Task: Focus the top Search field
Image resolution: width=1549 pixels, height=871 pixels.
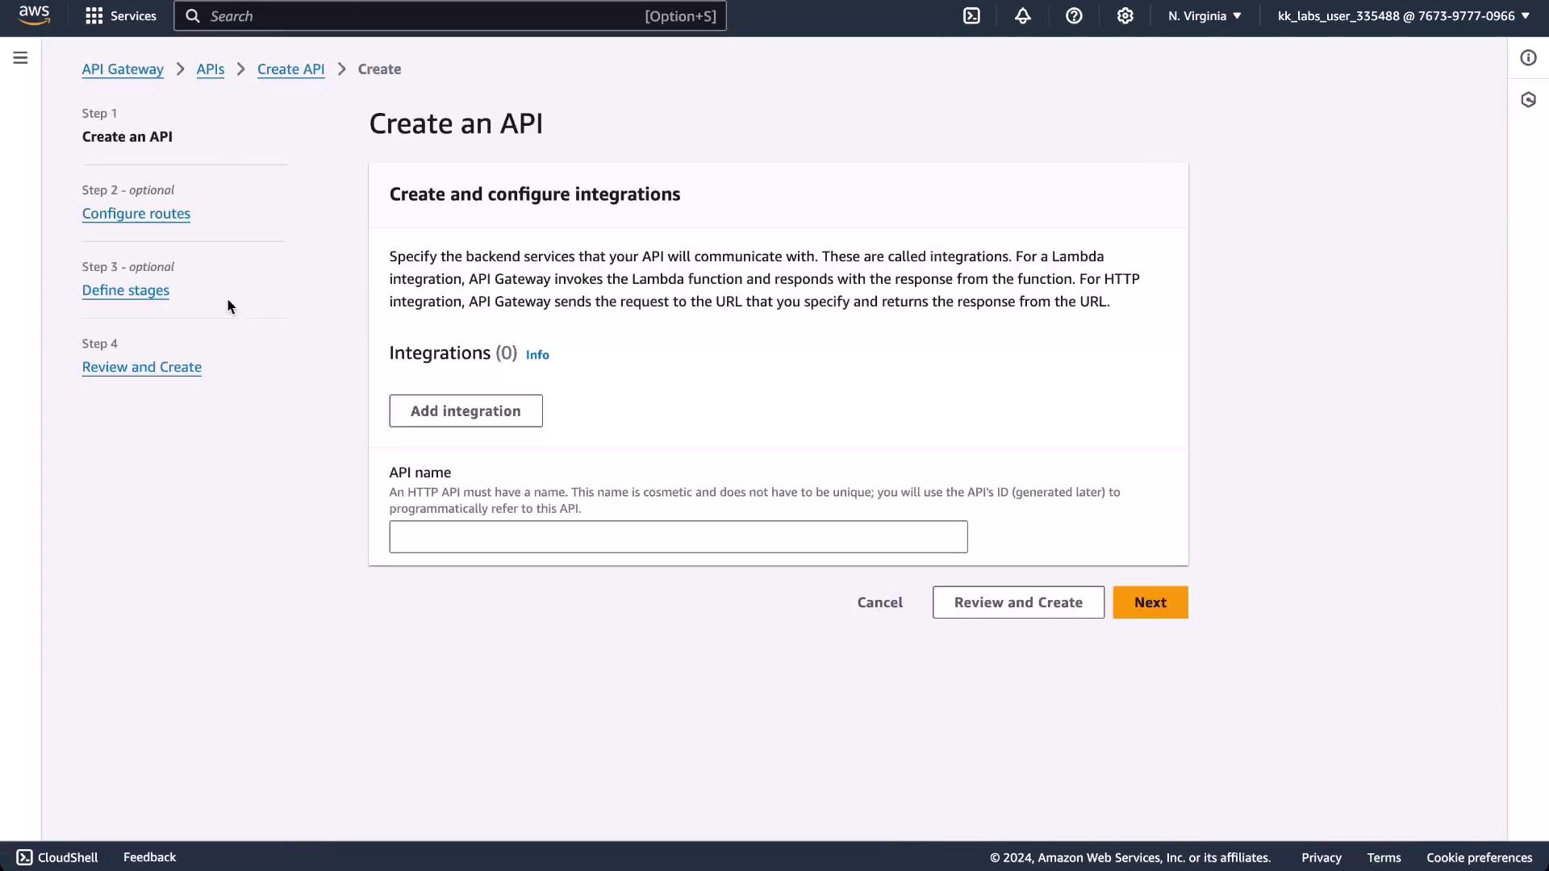Action: pyautogui.click(x=450, y=16)
